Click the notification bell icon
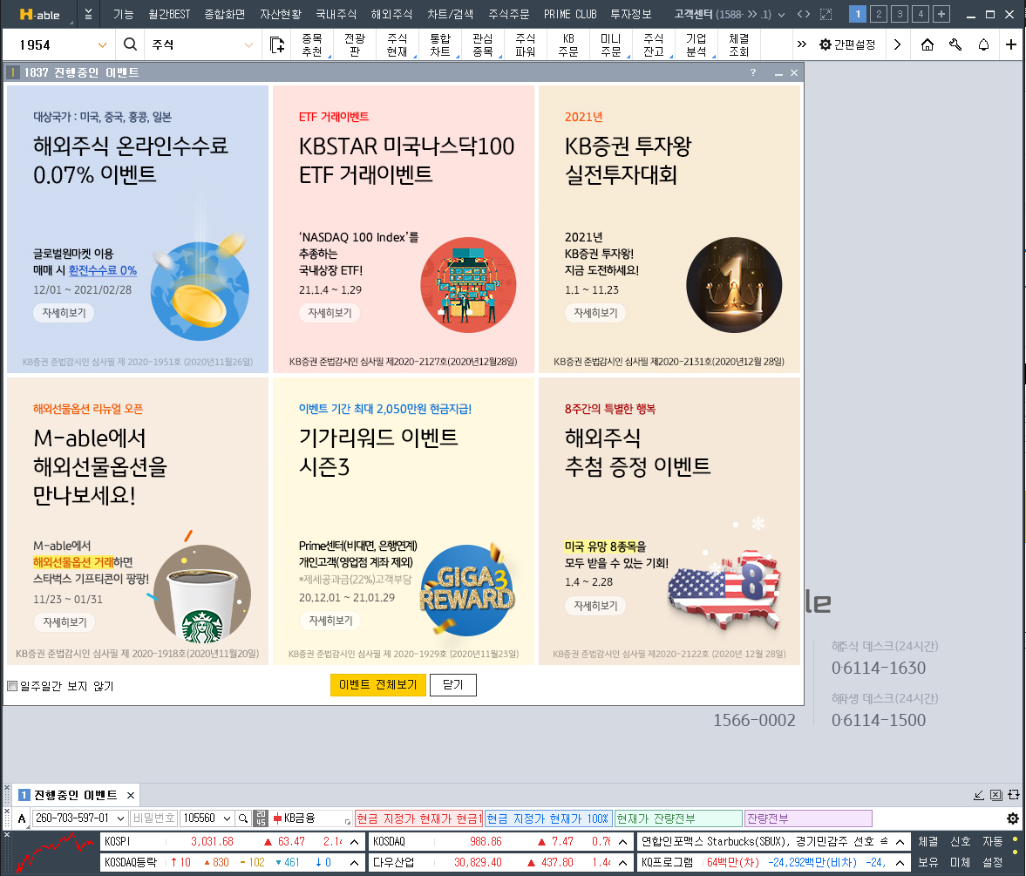The image size is (1026, 876). [x=983, y=44]
